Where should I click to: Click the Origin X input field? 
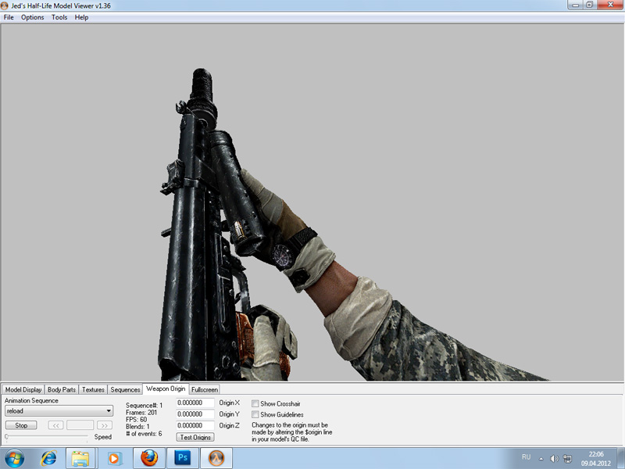point(195,403)
